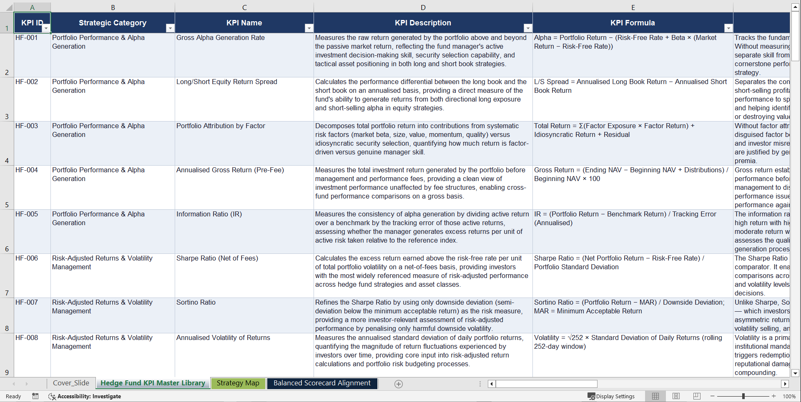This screenshot has height=402, width=801.
Task: Click the HF-006 Risk-Adjusted Returns category cell
Action: [x=113, y=275]
